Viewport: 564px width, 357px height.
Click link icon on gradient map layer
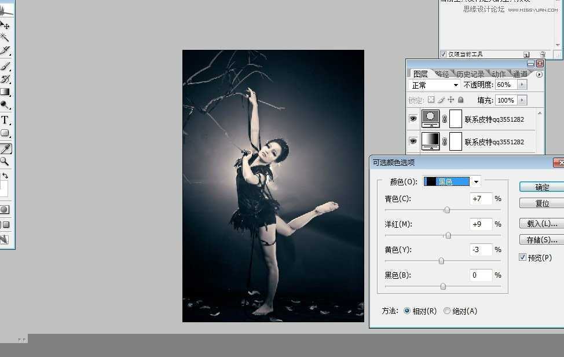point(445,141)
